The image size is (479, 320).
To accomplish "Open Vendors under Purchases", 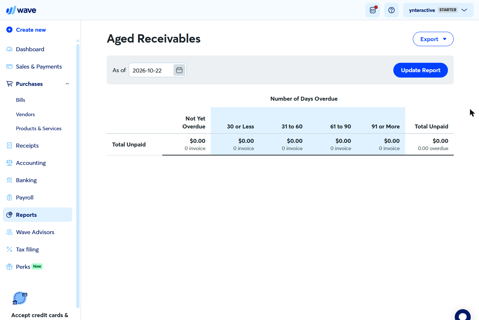I will click(x=25, y=114).
